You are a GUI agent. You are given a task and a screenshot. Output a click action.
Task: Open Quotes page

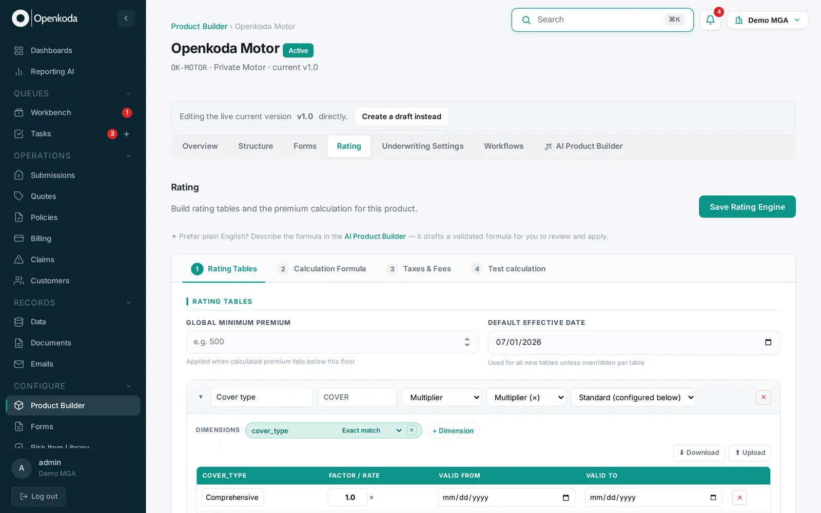(x=73, y=196)
